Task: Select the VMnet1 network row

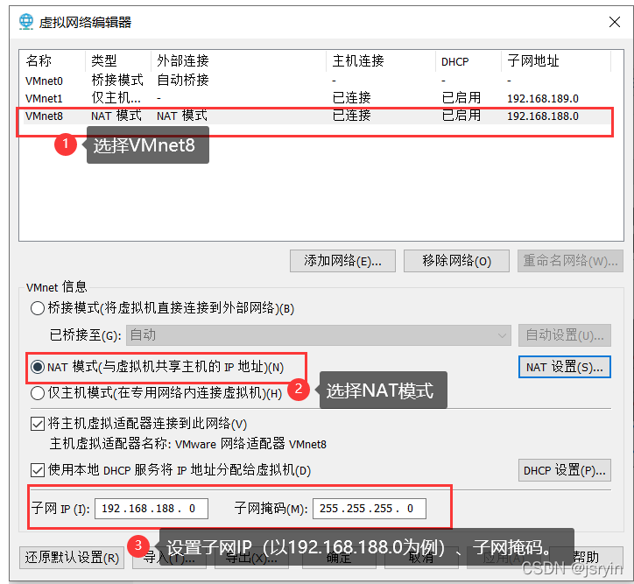Action: tap(318, 98)
